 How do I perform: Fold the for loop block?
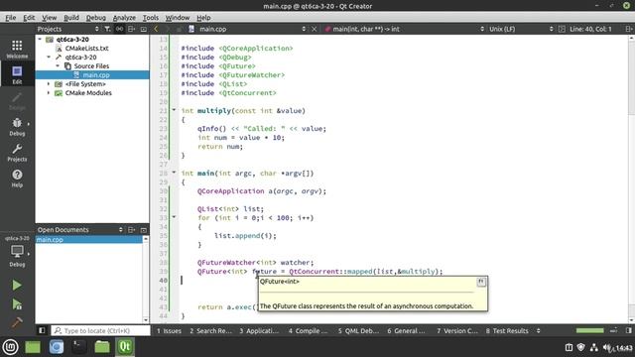(174, 217)
